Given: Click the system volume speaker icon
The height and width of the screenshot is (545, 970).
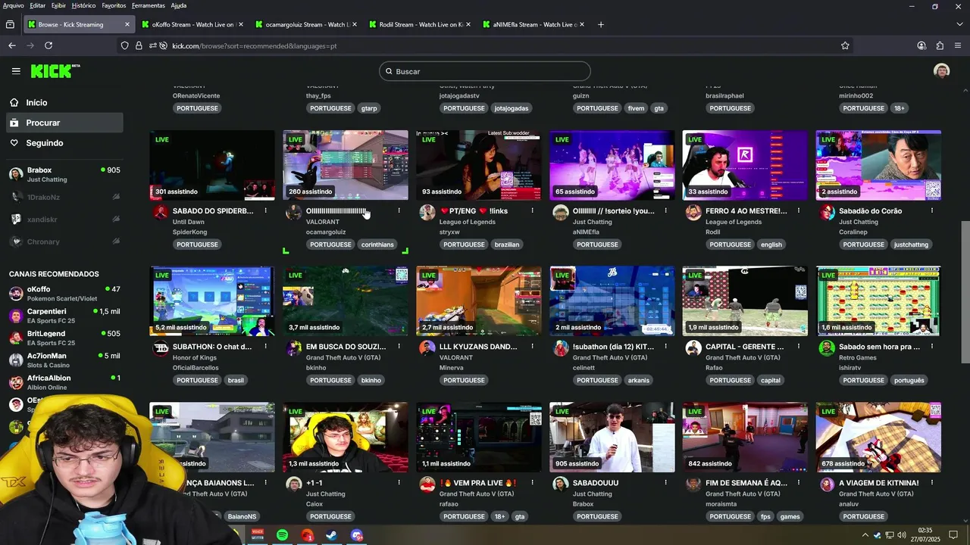Looking at the screenshot, I should pyautogui.click(x=900, y=535).
